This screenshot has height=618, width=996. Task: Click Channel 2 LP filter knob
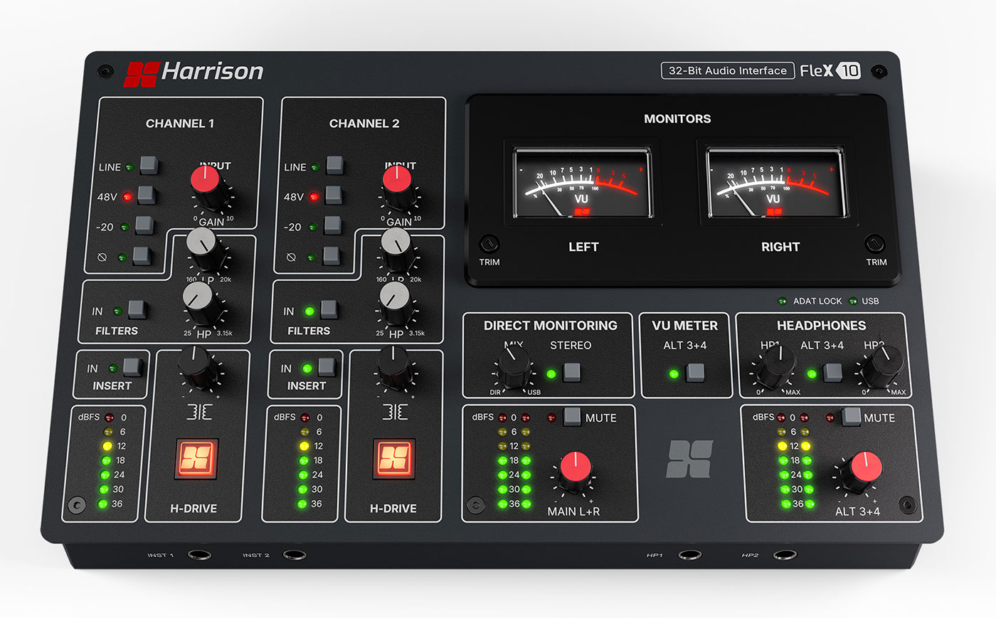(x=397, y=249)
